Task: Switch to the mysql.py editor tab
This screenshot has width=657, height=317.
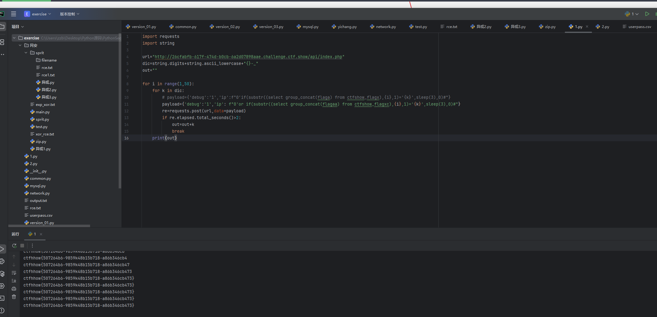Action: pos(308,27)
